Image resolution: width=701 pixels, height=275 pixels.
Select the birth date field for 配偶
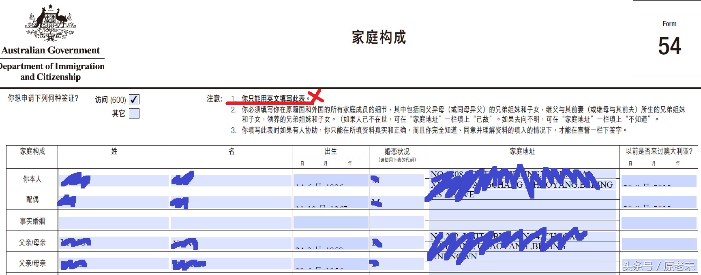click(331, 202)
